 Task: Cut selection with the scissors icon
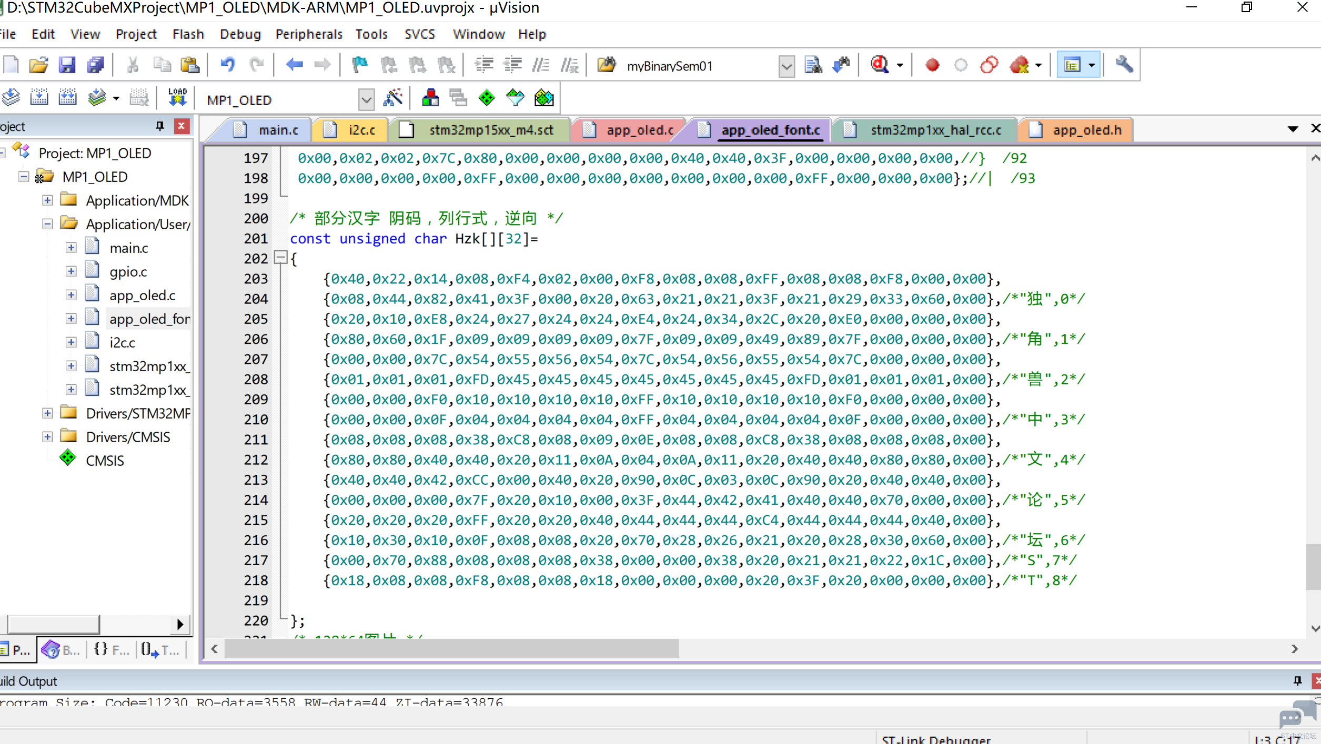point(133,65)
